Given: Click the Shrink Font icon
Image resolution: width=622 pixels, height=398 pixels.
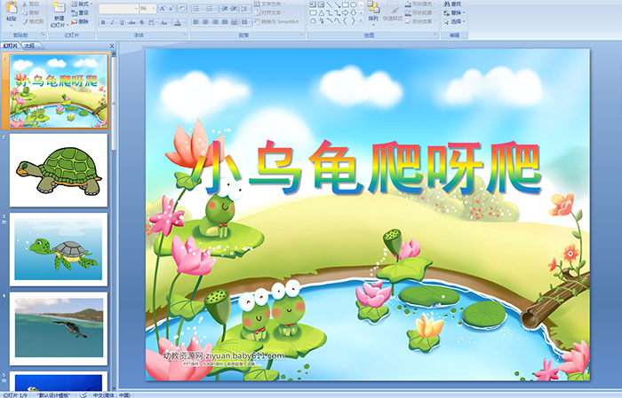Looking at the screenshot, I should (171, 8).
